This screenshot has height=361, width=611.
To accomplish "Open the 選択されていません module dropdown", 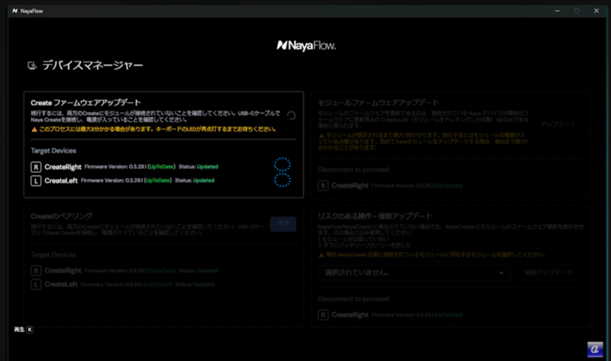I will click(413, 272).
